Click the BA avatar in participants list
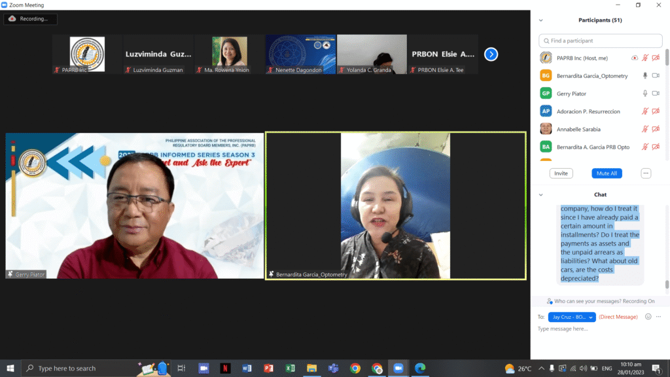Image resolution: width=670 pixels, height=377 pixels. (x=546, y=147)
